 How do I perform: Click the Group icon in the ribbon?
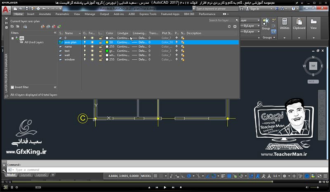(266, 22)
